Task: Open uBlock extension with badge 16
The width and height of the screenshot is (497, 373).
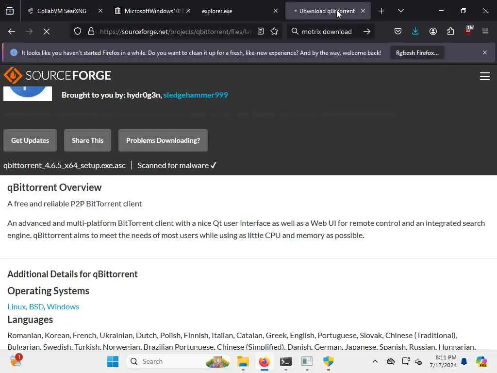Action: pos(468,31)
